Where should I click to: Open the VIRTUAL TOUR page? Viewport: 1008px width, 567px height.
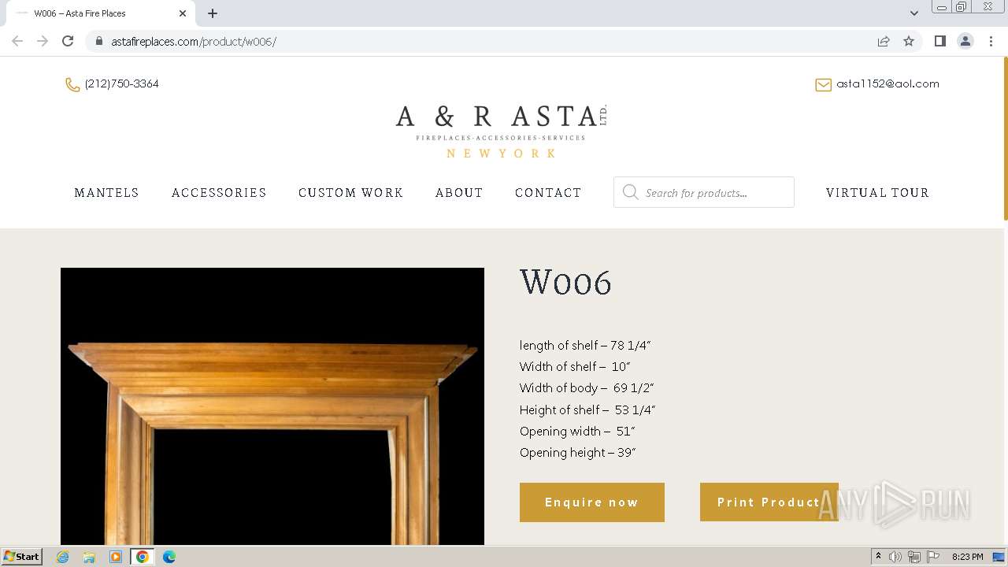(877, 193)
